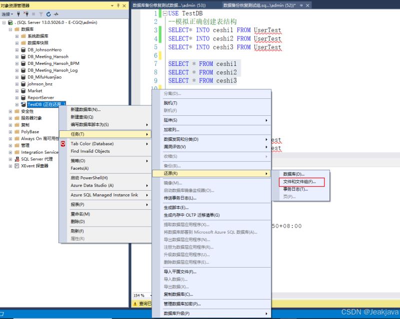400x319 pixels.
Task: Click the red icon beside Tab Color (Database)
Action: [63, 144]
